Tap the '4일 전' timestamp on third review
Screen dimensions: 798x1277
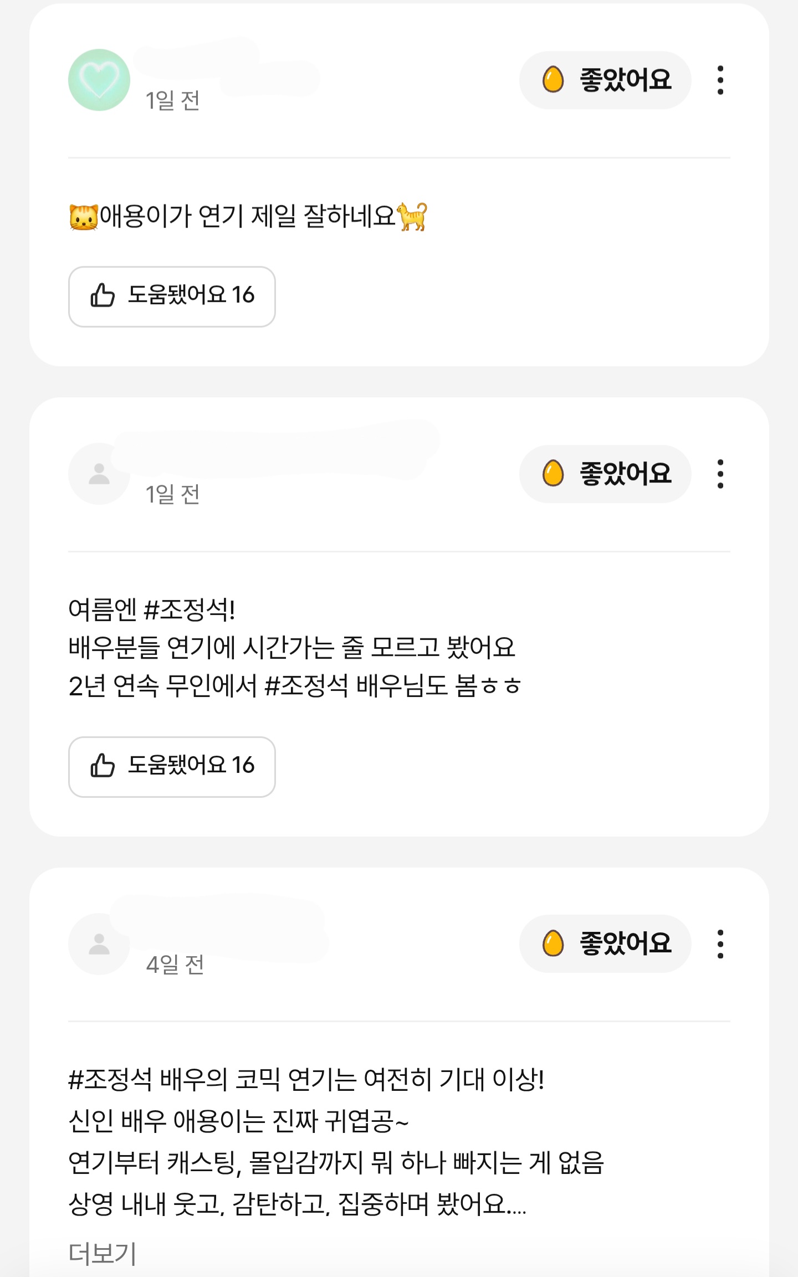[x=175, y=965]
